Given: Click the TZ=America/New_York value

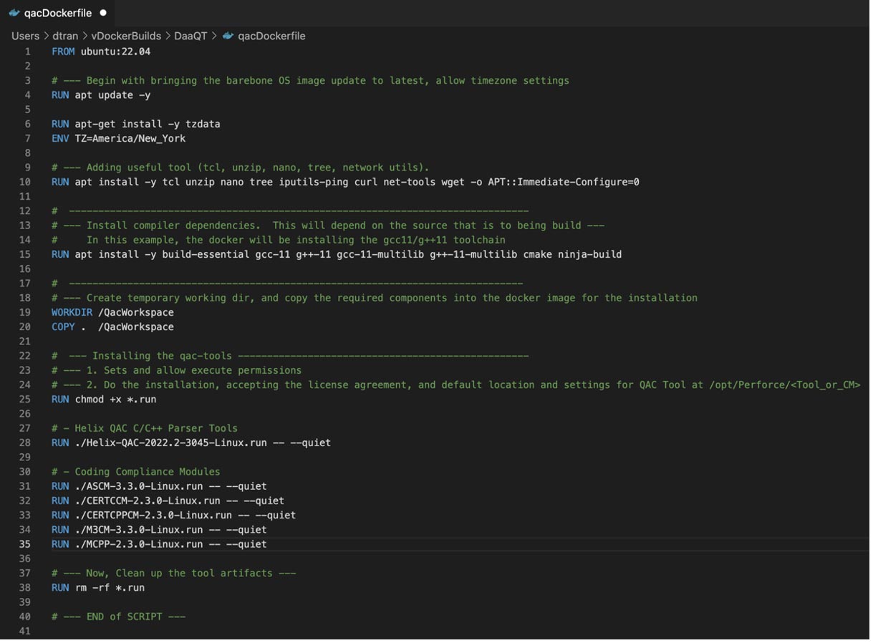Looking at the screenshot, I should [x=130, y=138].
